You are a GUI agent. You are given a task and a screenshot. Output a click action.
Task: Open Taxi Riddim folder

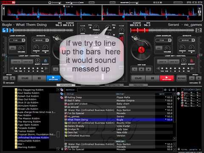(x=24, y=115)
